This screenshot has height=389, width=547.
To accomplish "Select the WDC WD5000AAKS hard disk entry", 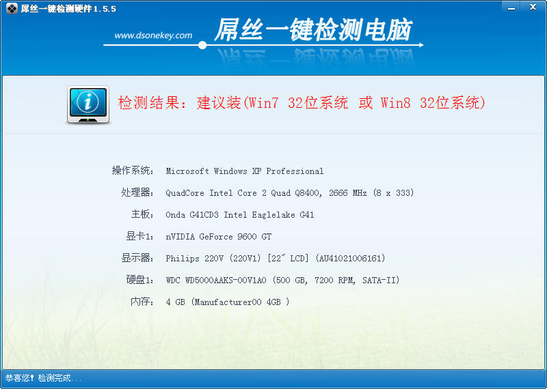I will pyautogui.click(x=283, y=280).
